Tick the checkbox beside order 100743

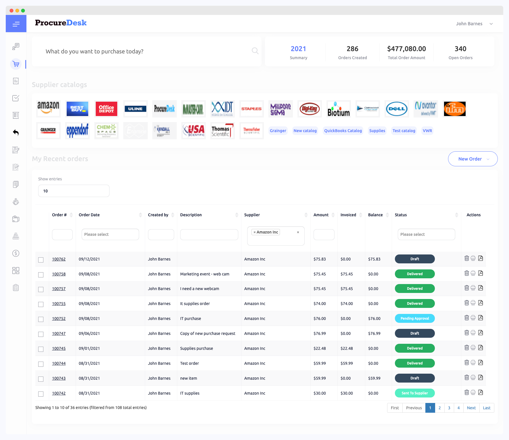coord(41,379)
